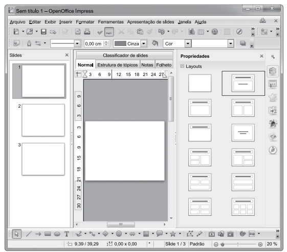Select the Rectangle tool
The width and height of the screenshot is (287, 252).
pos(48,234)
